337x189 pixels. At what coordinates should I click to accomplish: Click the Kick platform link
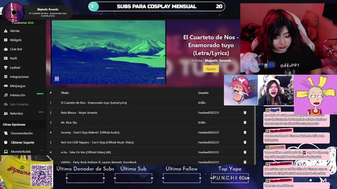click(31, 23)
